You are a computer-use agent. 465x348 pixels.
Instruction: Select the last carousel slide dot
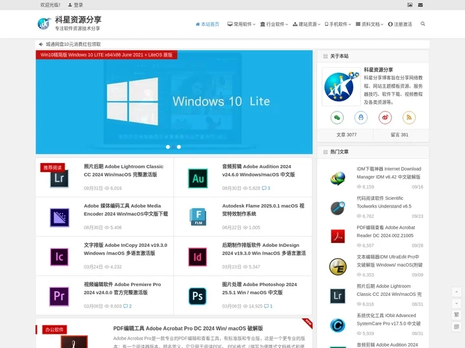[x=179, y=147]
